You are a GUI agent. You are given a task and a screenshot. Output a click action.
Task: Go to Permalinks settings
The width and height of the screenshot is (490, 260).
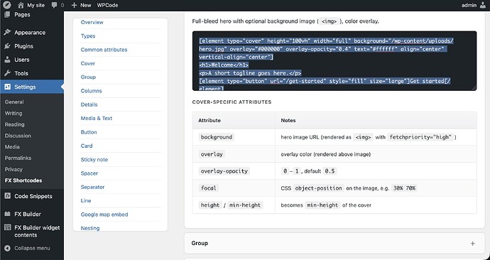click(18, 158)
